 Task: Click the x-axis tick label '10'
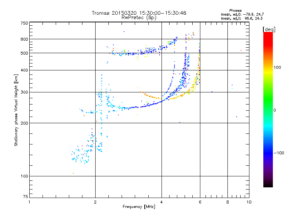click(249, 202)
